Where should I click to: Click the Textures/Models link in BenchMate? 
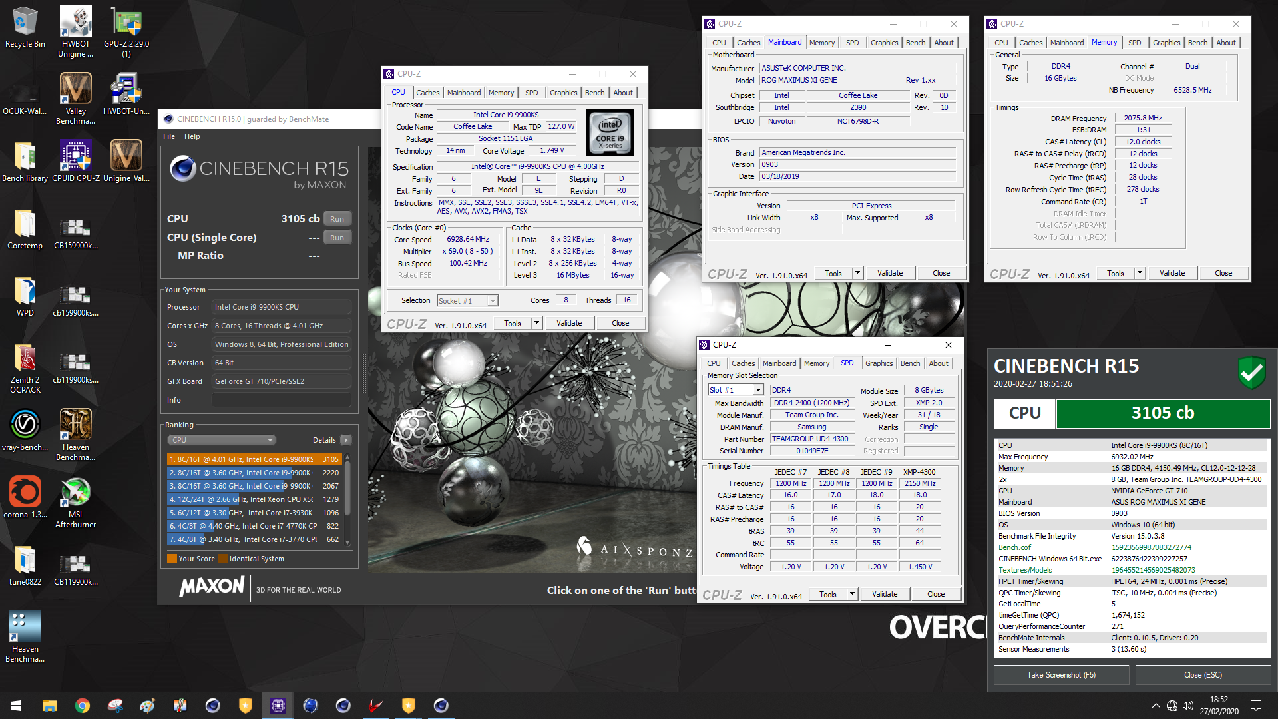1025,570
